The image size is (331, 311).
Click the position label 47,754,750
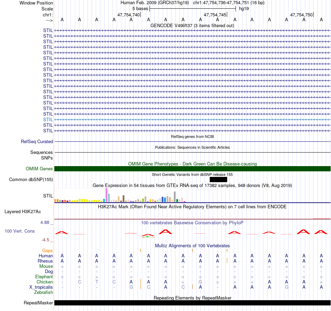(x=301, y=15)
